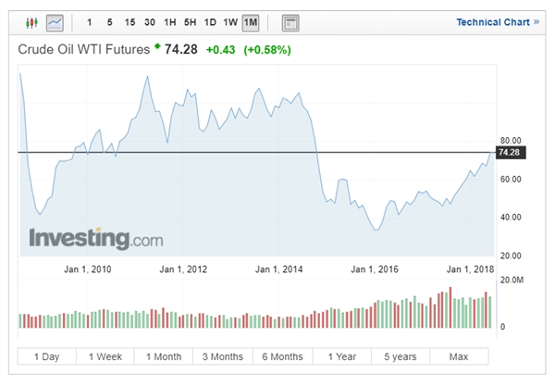Display the Max time range
The width and height of the screenshot is (555, 387).
(459, 356)
